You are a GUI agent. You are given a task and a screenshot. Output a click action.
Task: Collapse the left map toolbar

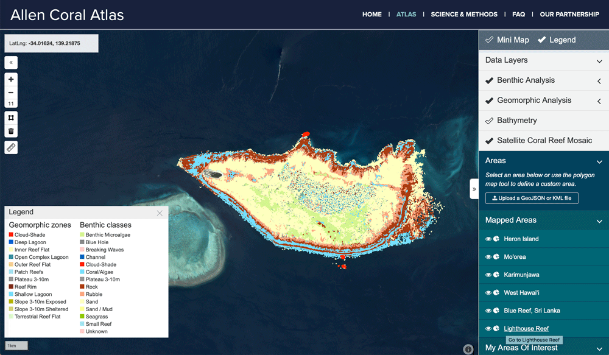(11, 62)
